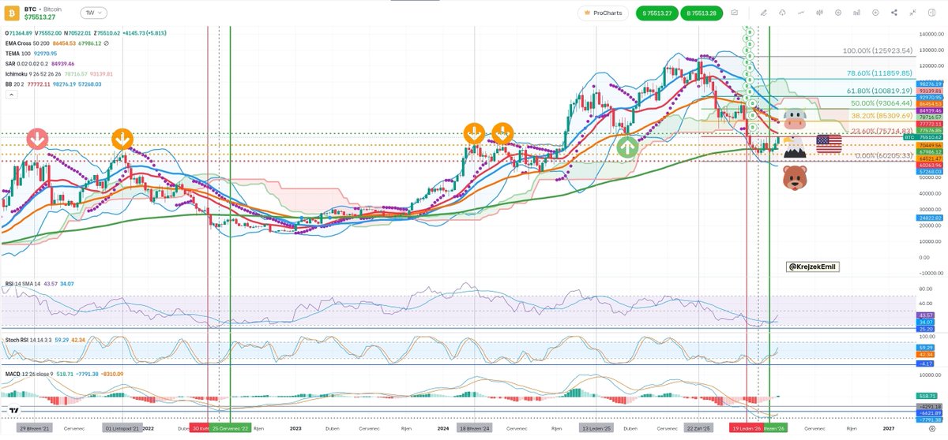The image size is (948, 440).
Task: Click the cloud save icon in toolbar
Action: (782, 13)
